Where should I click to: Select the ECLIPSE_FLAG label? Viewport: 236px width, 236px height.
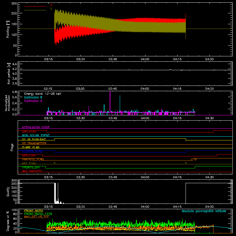tap(32, 151)
